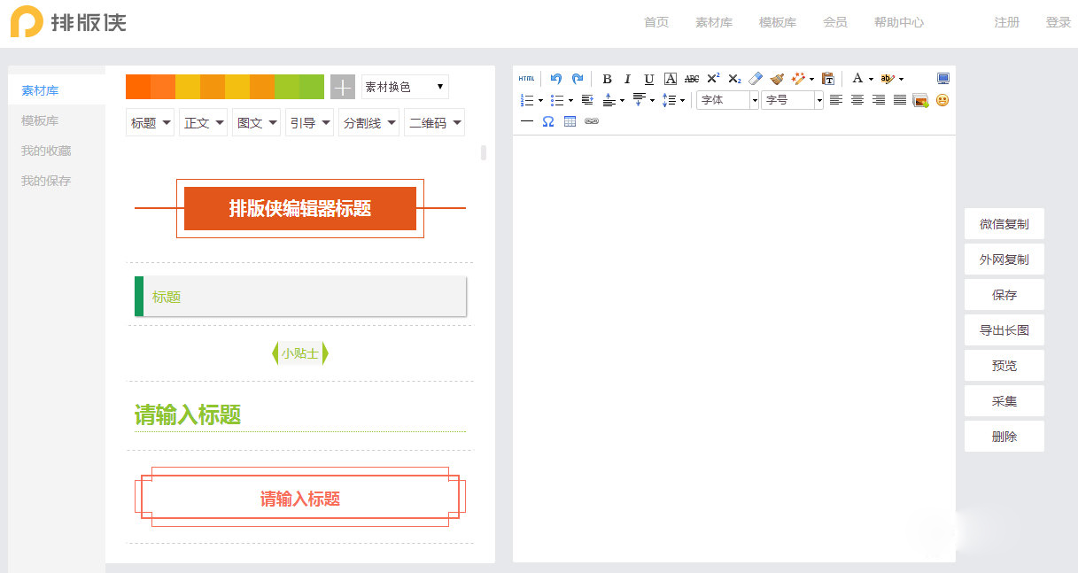Open the 字体 font dropdown
Viewport: 1078px width, 573px height.
click(726, 100)
